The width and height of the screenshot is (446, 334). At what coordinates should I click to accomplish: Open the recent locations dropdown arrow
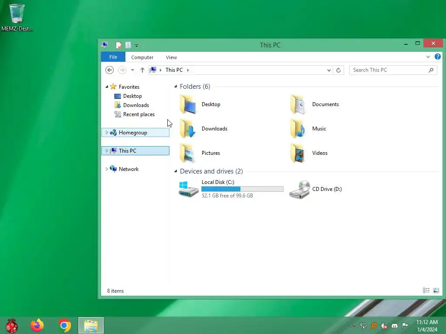132,70
